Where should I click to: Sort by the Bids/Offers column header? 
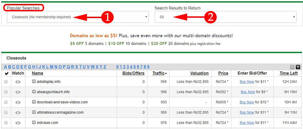pos(133,73)
